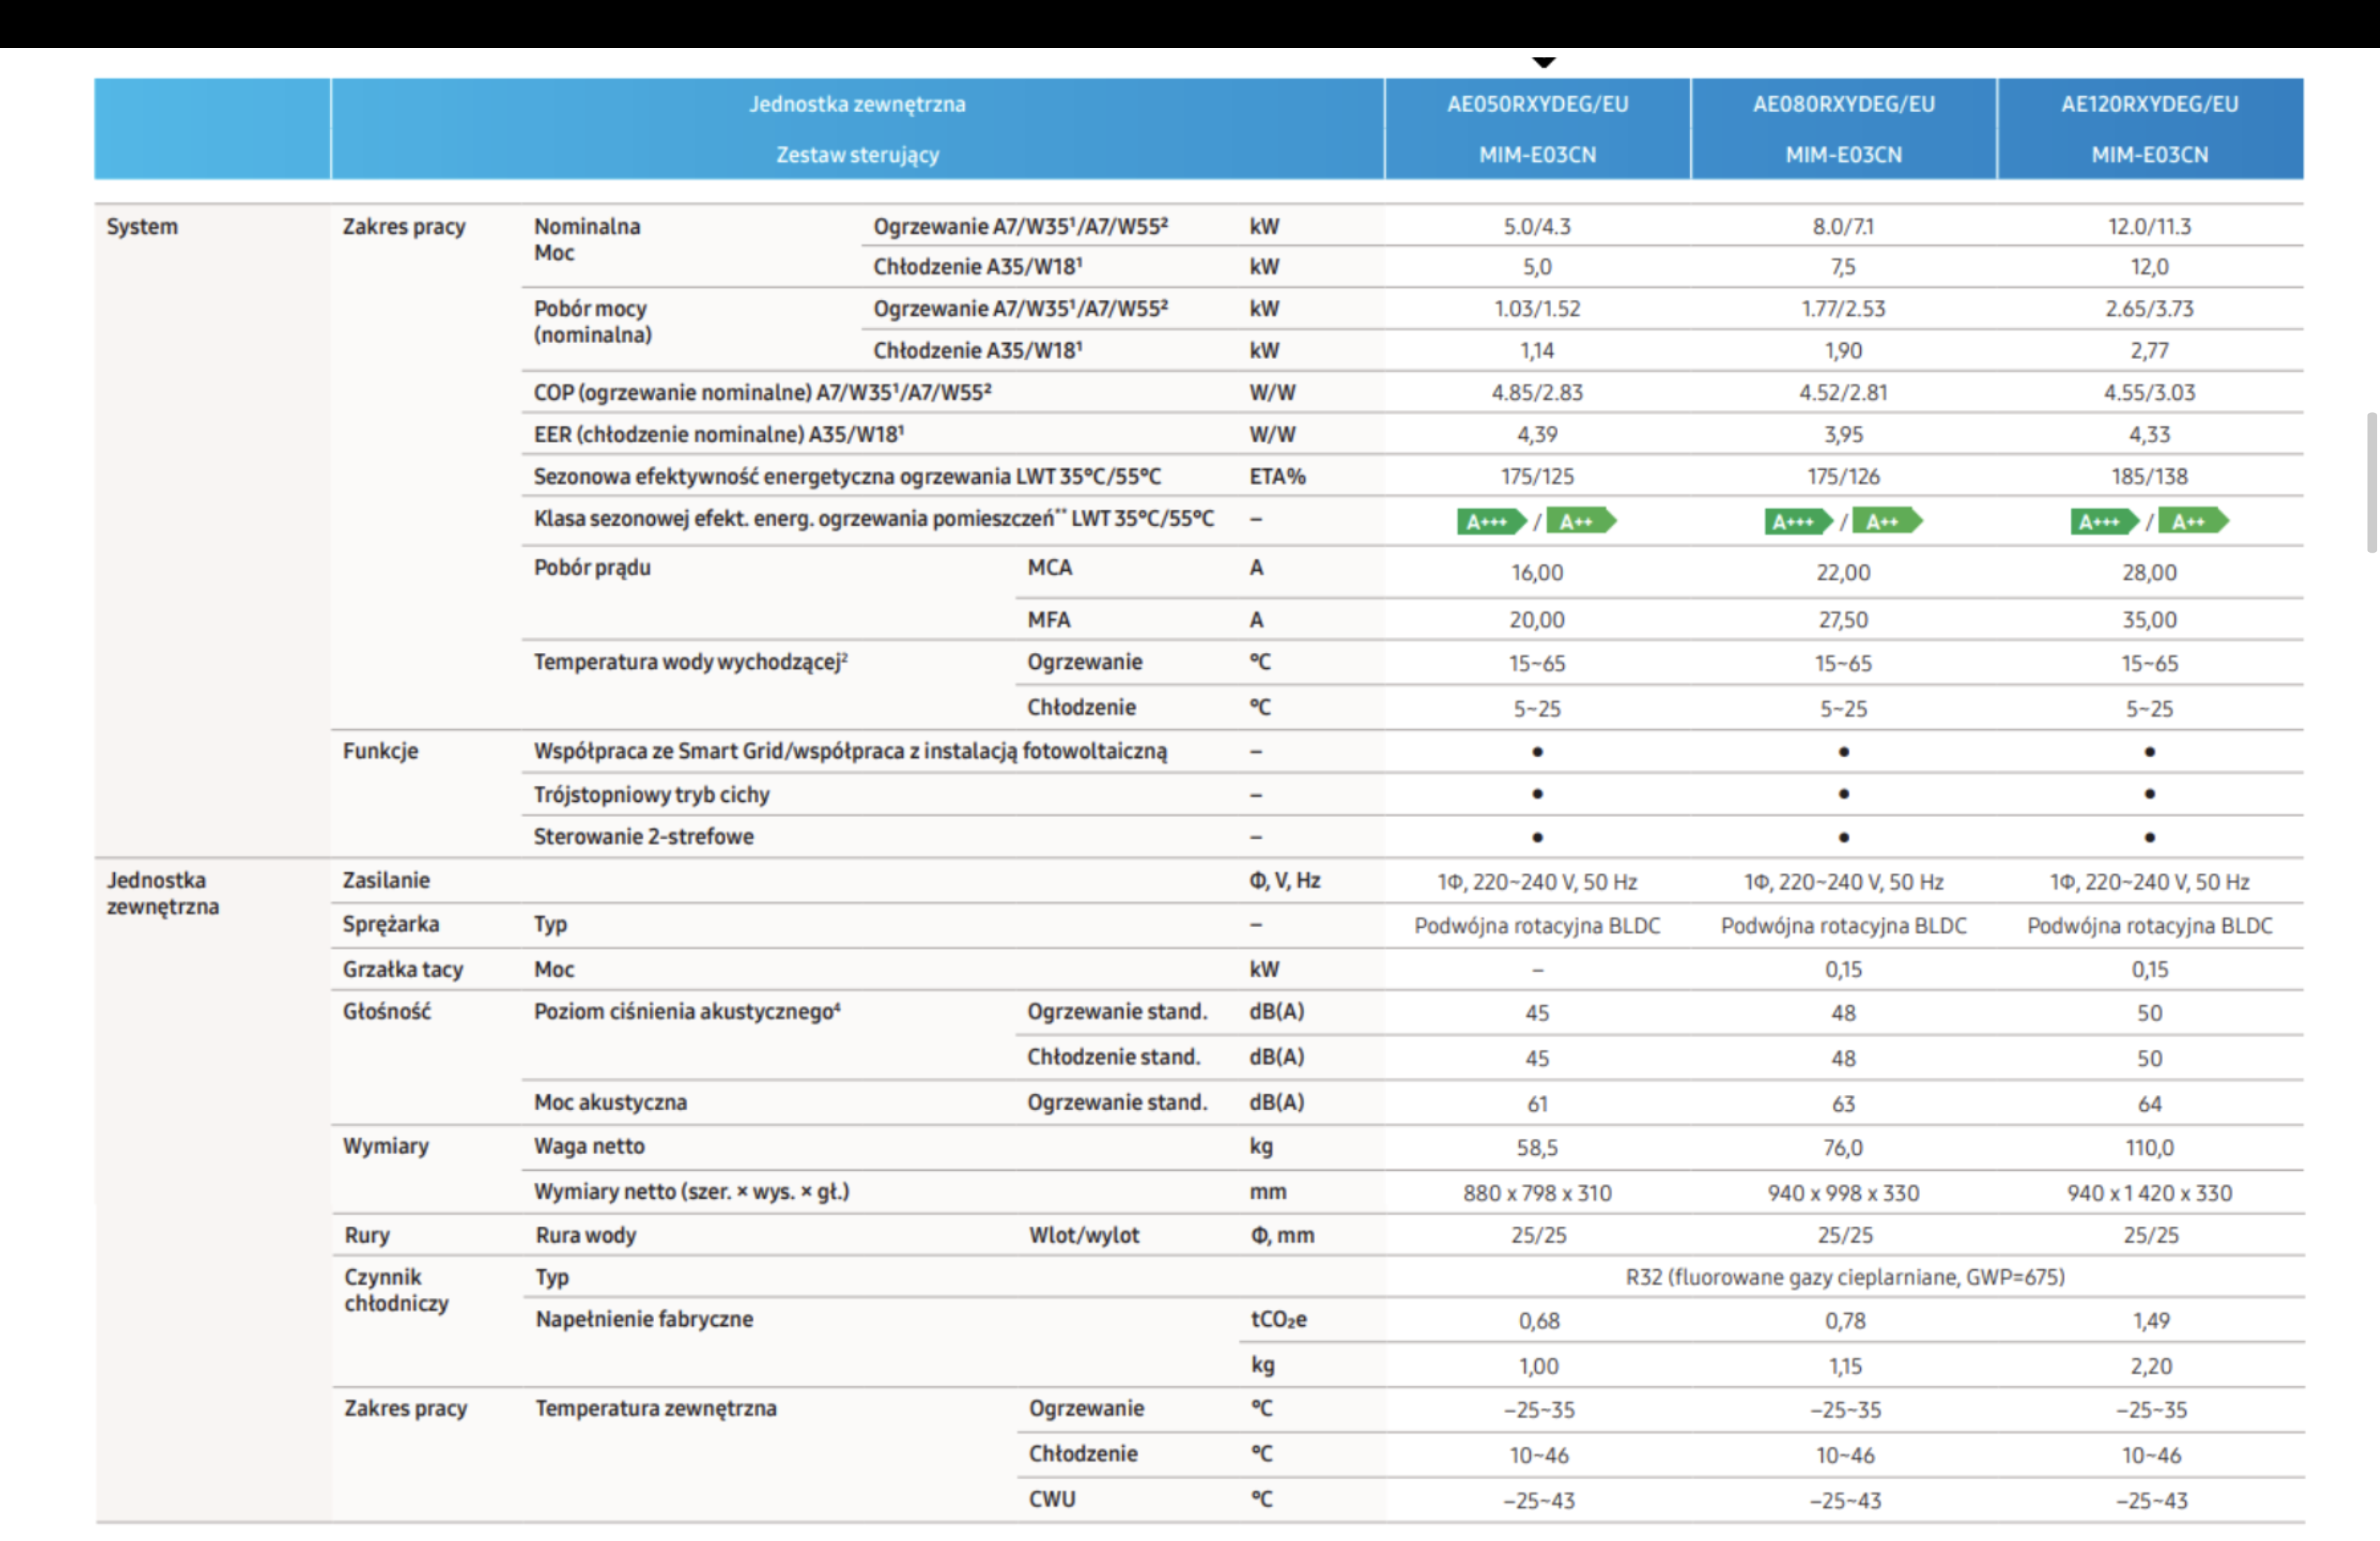This screenshot has width=2380, height=1541.
Task: Click the Smart Grid dot in the AE050RXYDEG/EU column
Action: pos(1537,752)
